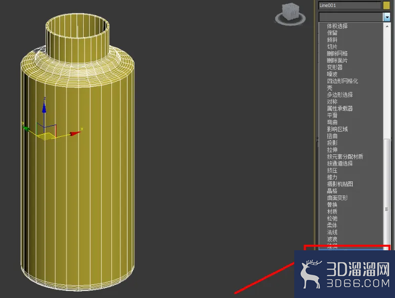Pick 材质 from the modifier list
Screen dimensions: 395x298
pyautogui.click(x=332, y=212)
